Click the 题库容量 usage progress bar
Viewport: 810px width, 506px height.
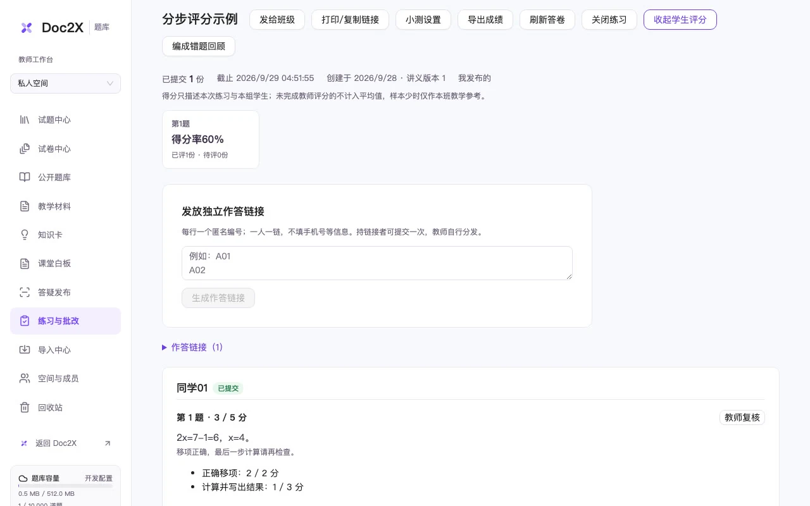pyautogui.click(x=65, y=486)
